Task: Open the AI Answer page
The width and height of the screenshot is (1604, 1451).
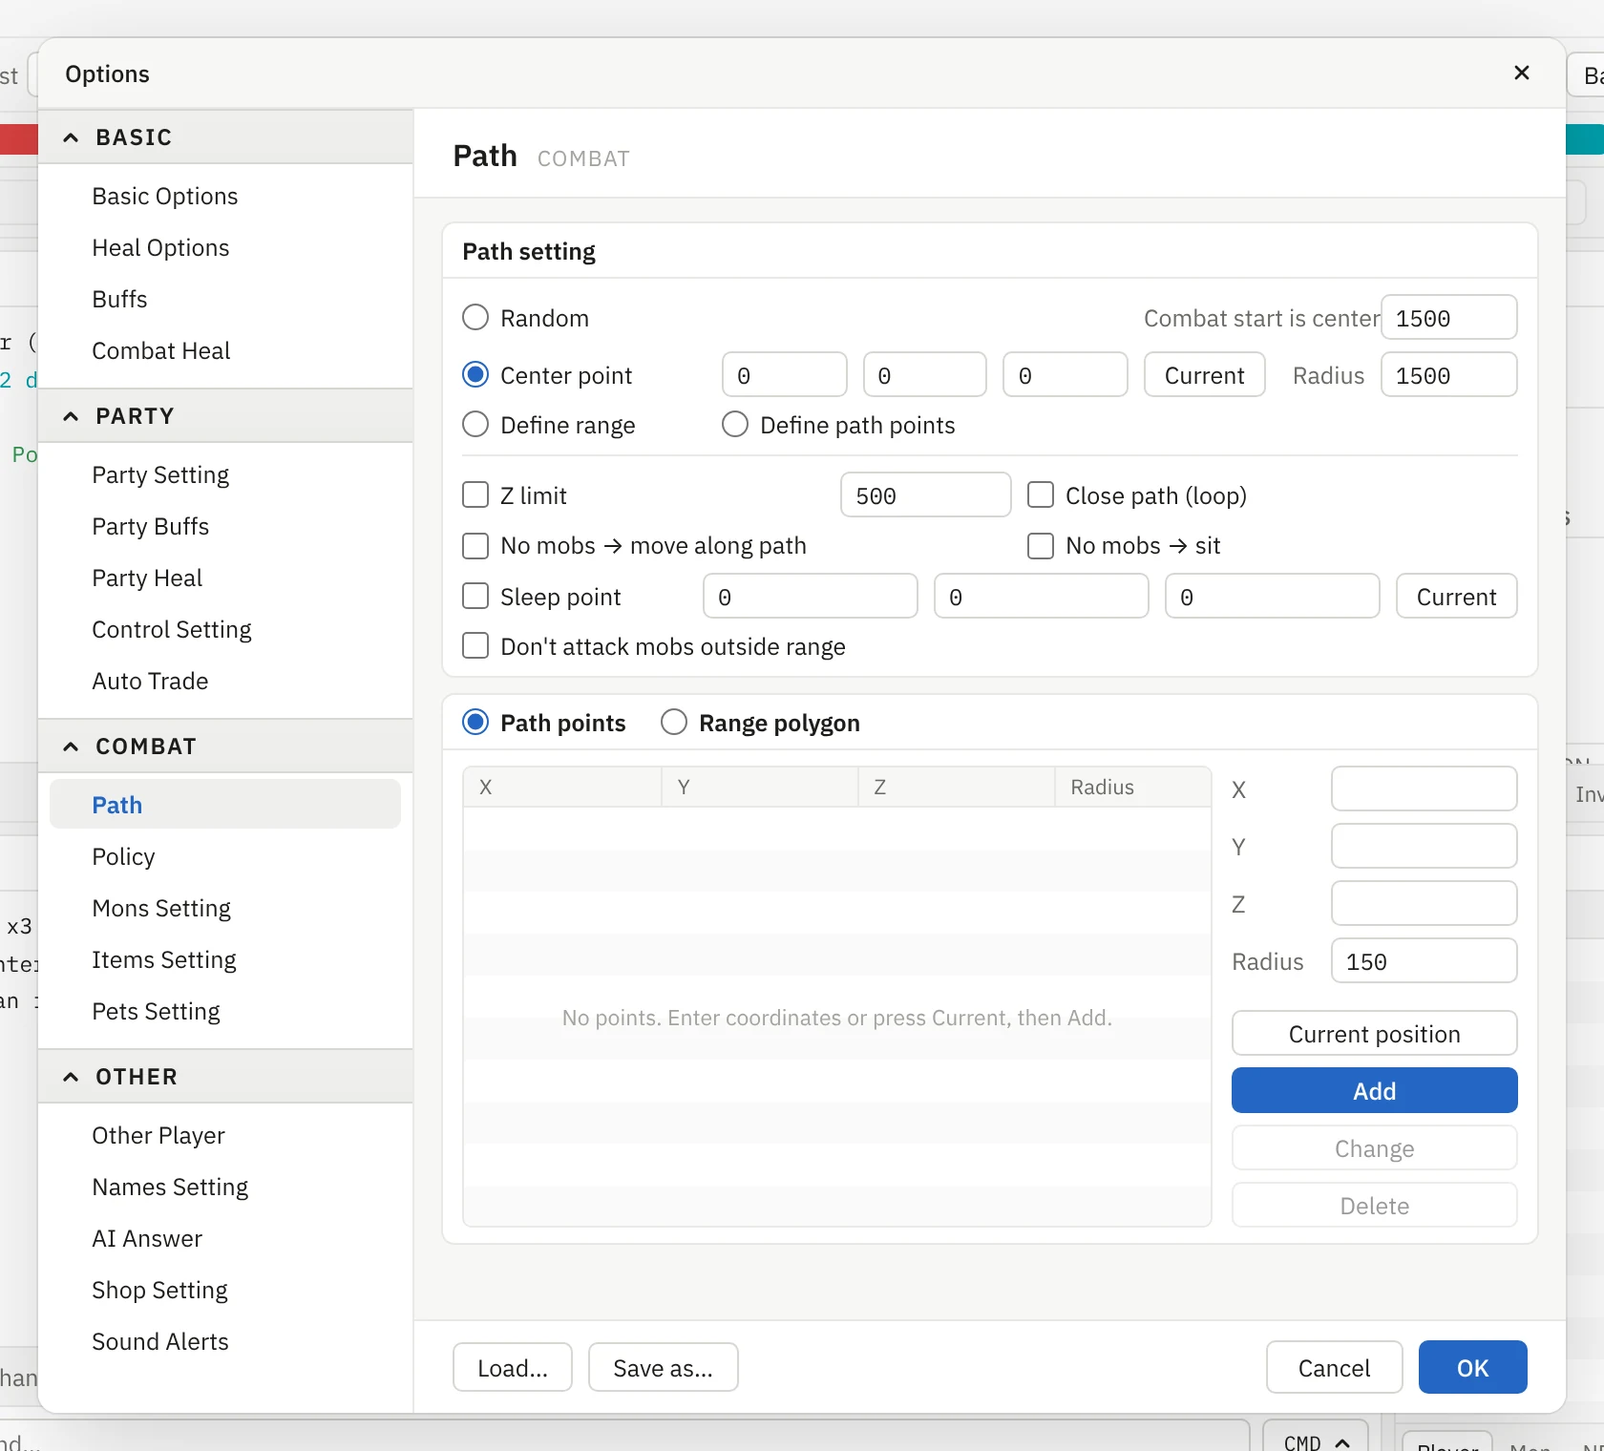Action: [225, 1238]
